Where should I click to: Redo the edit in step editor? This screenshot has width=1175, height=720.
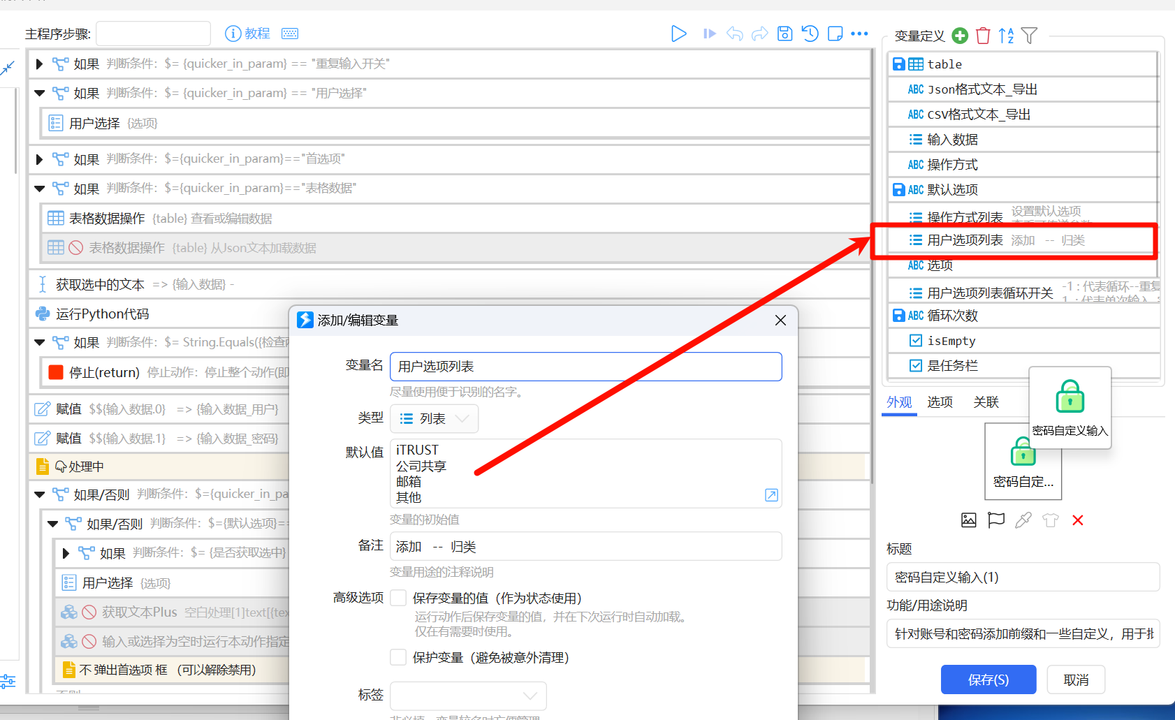(x=759, y=34)
